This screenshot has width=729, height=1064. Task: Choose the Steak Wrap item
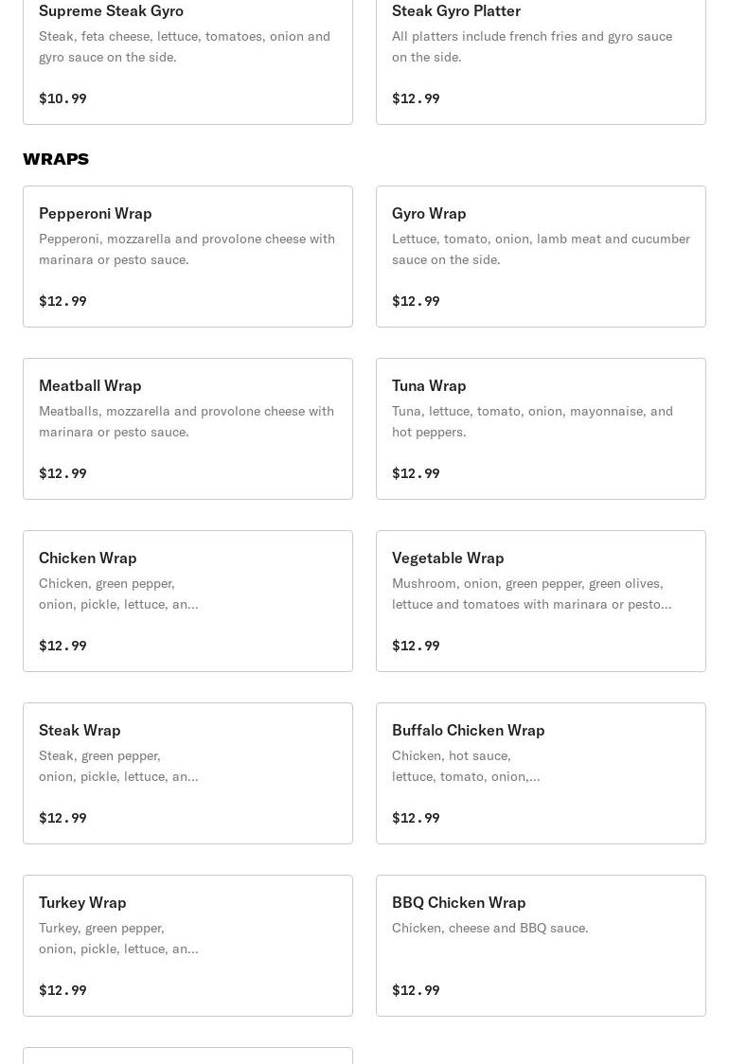pyautogui.click(x=187, y=773)
